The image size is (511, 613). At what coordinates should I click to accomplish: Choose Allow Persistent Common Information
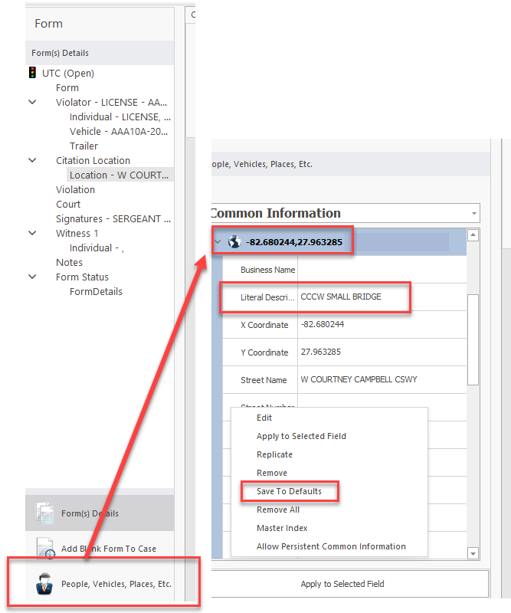[331, 546]
